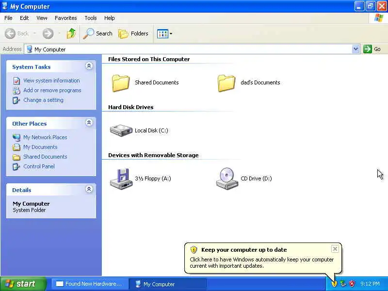The height and width of the screenshot is (291, 388).
Task: Click the Windows Update tray shield icon
Action: coord(334,284)
